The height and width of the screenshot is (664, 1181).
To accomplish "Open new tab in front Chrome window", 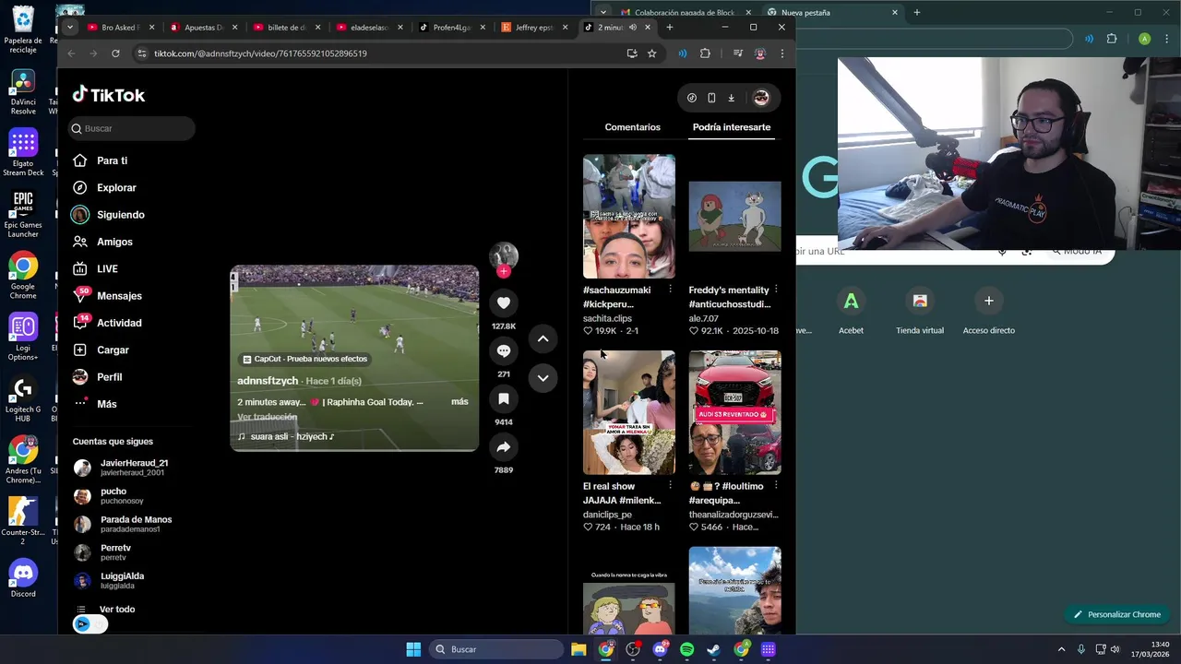I will [670, 28].
